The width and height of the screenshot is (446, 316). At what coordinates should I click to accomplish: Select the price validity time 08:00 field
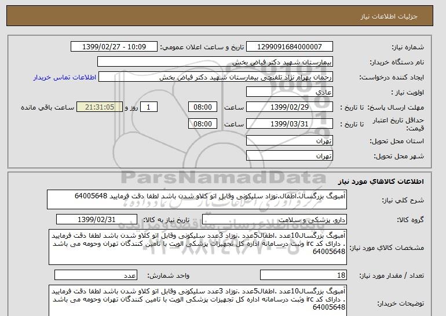203,124
